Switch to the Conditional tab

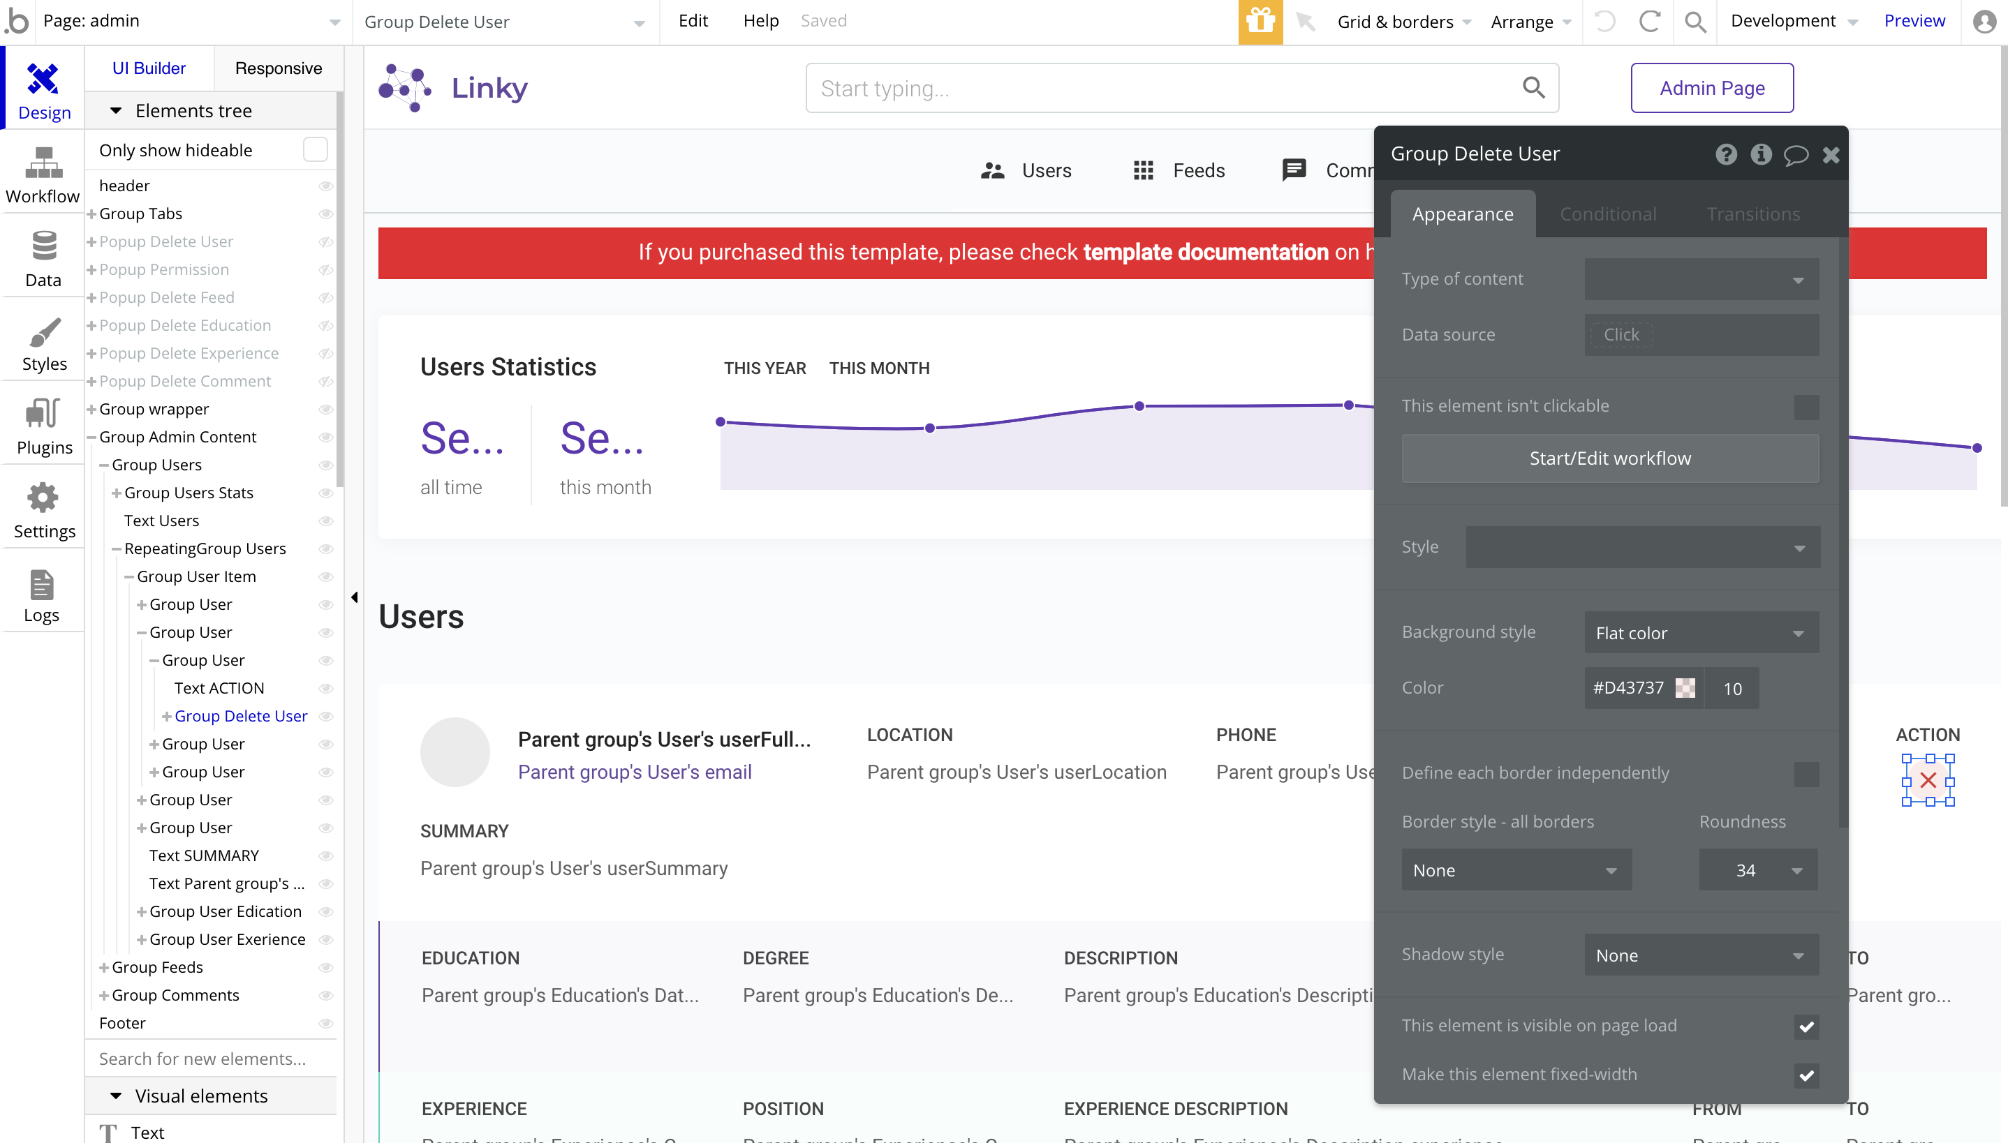(x=1607, y=214)
